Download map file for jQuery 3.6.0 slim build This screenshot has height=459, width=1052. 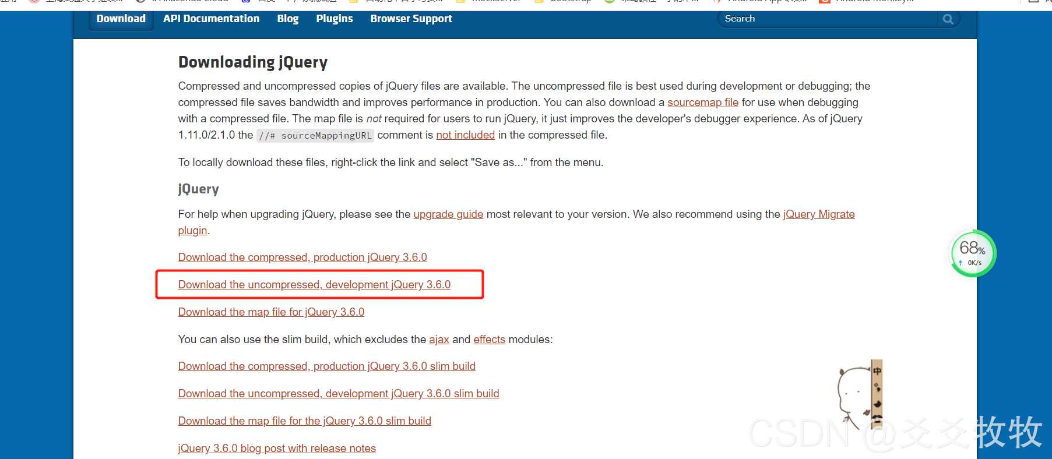coord(304,421)
